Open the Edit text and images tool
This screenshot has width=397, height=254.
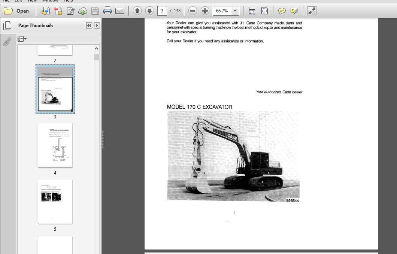[70, 11]
